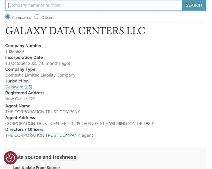Viewport: 212px width, 169px height.
Task: Click the Data source and freshness heading
Action: [x=46, y=157]
